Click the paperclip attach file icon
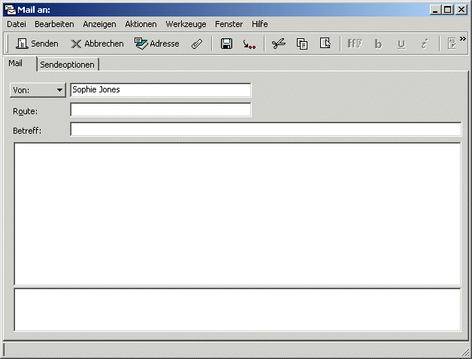472x359 pixels. coord(197,44)
